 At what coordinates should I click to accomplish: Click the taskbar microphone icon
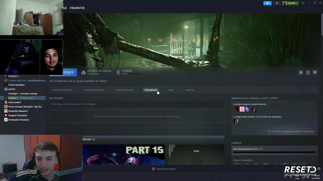291,177
